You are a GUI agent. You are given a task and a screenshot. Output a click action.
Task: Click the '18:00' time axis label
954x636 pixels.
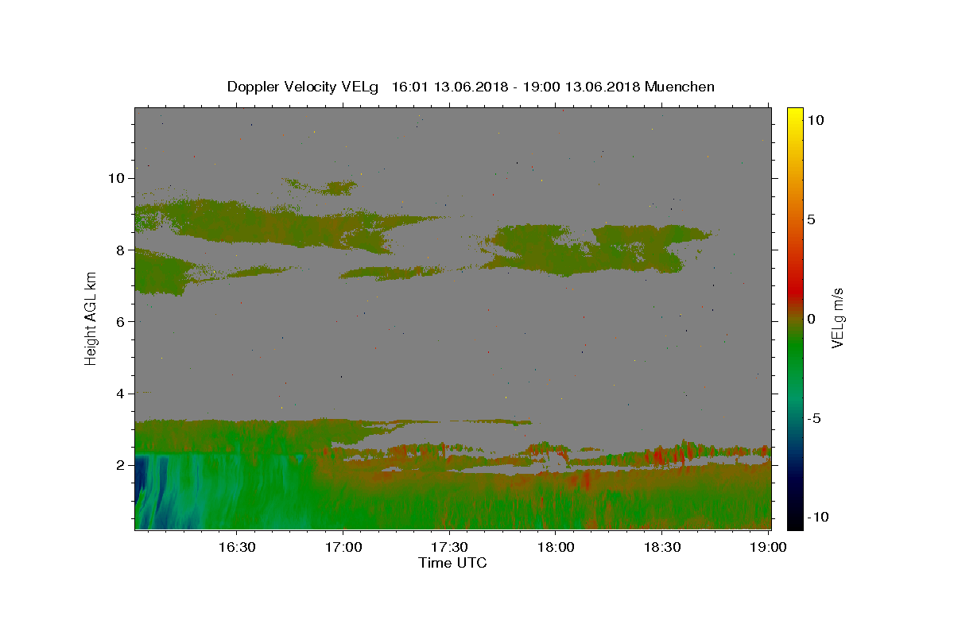pos(556,548)
